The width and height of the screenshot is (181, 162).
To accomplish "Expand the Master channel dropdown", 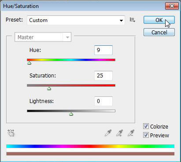I will tap(43, 37).
